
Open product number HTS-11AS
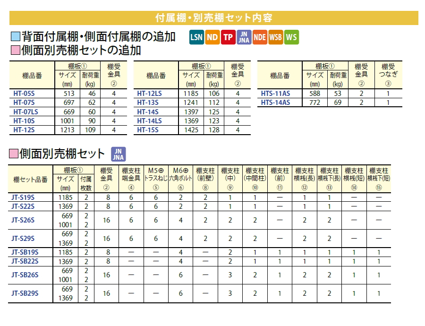click(x=275, y=94)
